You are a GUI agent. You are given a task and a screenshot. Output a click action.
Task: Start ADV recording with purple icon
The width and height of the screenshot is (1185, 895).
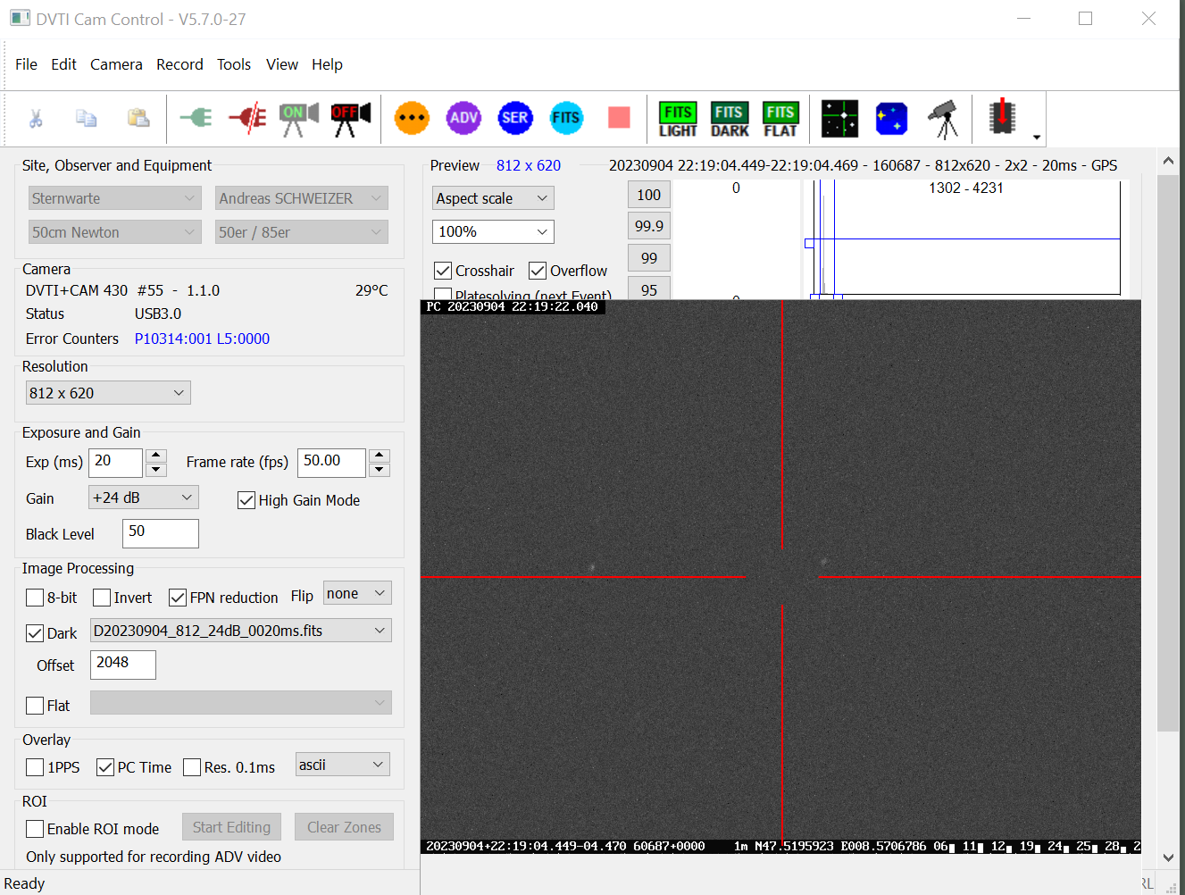click(x=463, y=118)
